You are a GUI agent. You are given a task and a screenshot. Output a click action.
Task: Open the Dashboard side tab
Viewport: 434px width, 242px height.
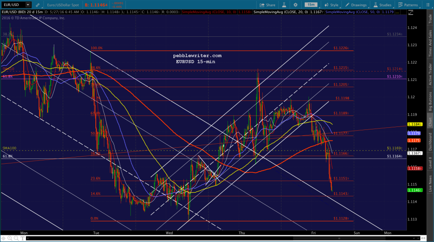click(x=430, y=141)
